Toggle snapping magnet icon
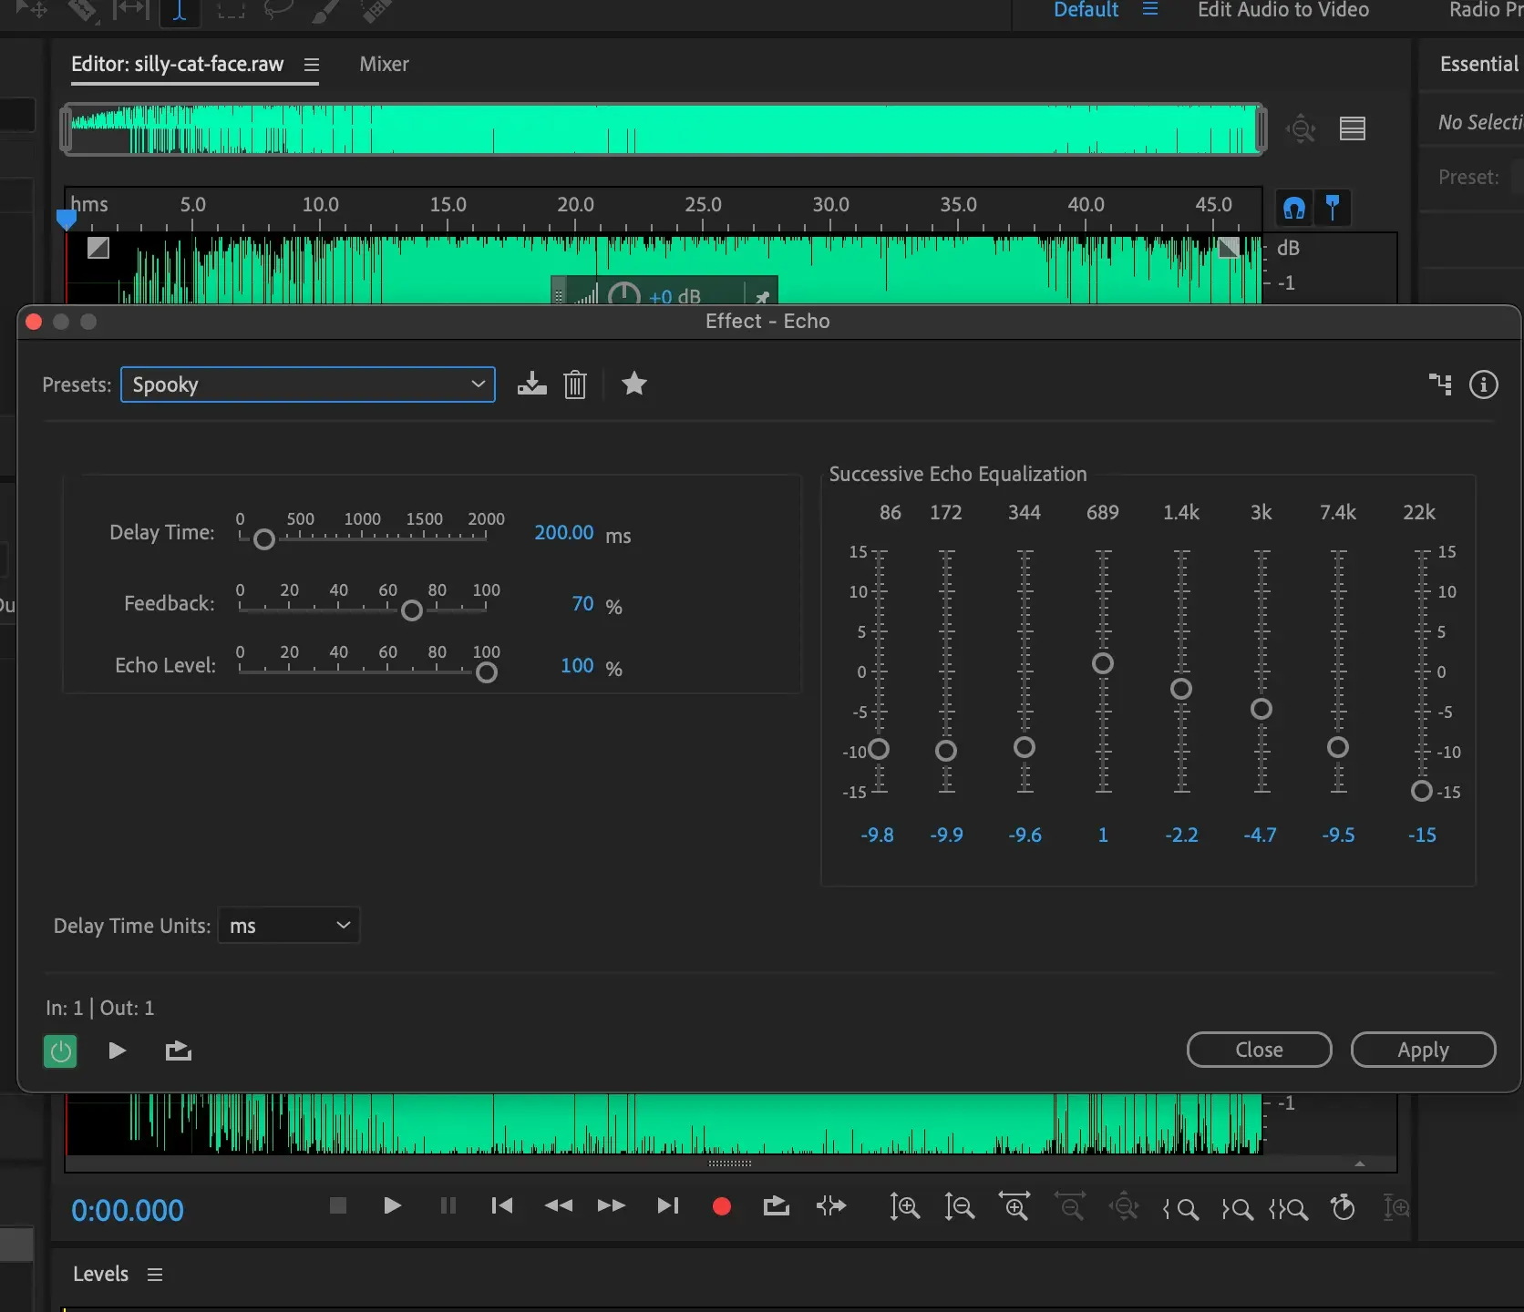 [x=1294, y=209]
